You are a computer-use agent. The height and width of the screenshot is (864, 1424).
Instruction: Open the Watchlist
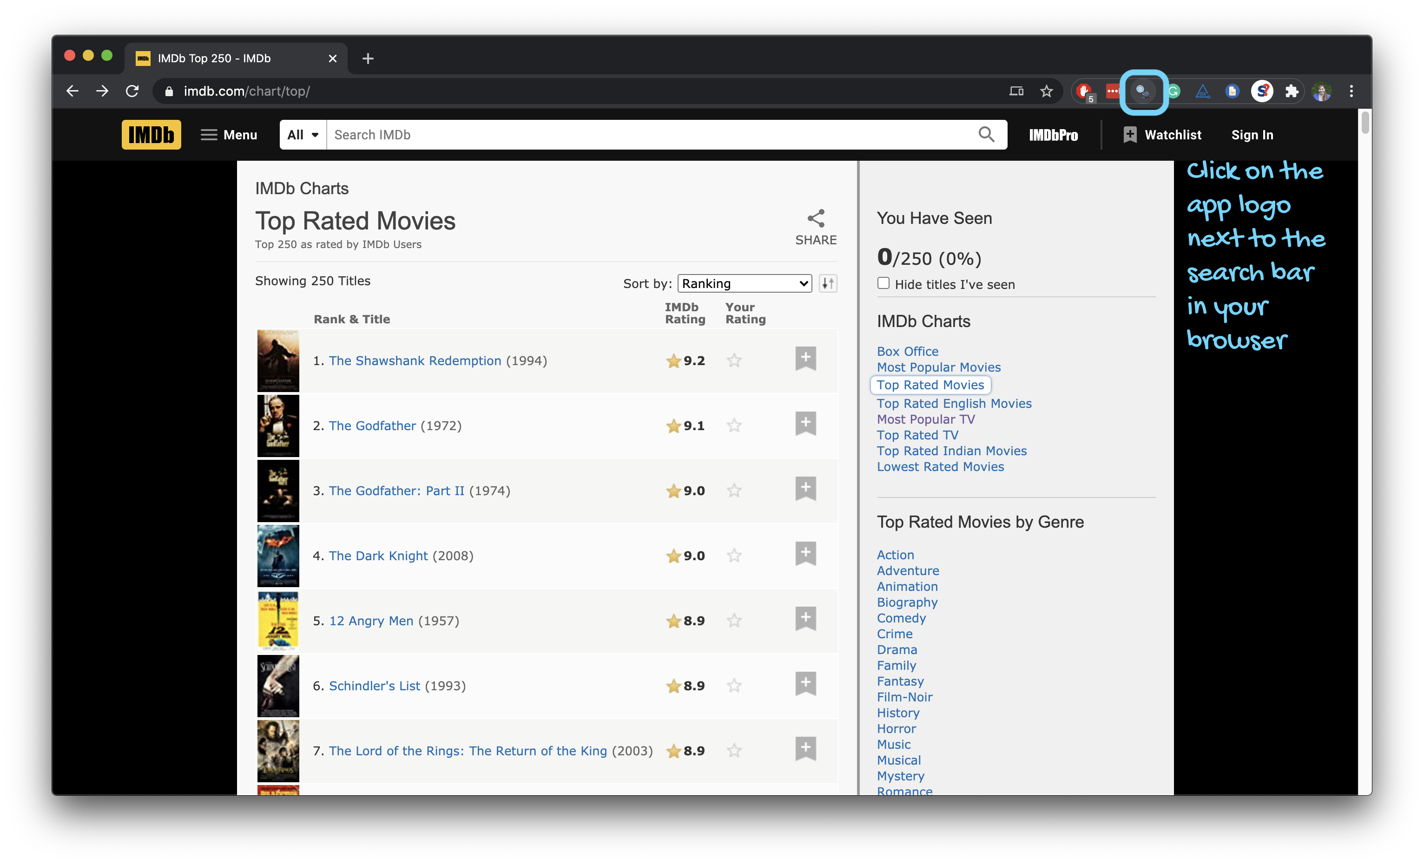[1162, 135]
